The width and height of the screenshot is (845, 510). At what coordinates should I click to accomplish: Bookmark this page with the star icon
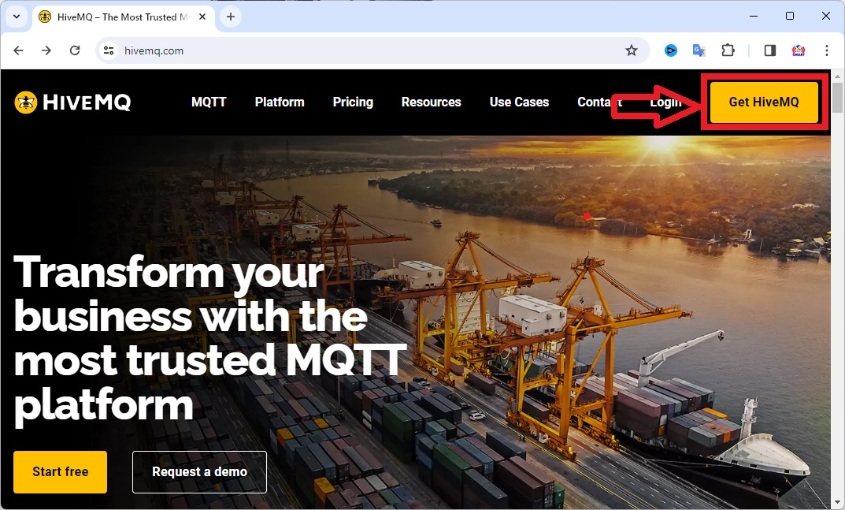pyautogui.click(x=631, y=50)
